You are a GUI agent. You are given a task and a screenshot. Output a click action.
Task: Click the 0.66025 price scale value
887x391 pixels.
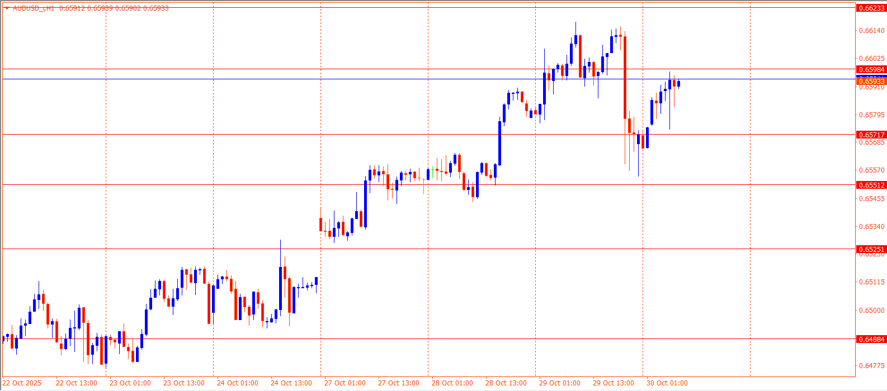871,59
